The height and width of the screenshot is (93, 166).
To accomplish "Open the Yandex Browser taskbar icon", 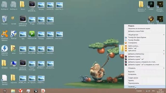I will pyautogui.click(x=21, y=91).
